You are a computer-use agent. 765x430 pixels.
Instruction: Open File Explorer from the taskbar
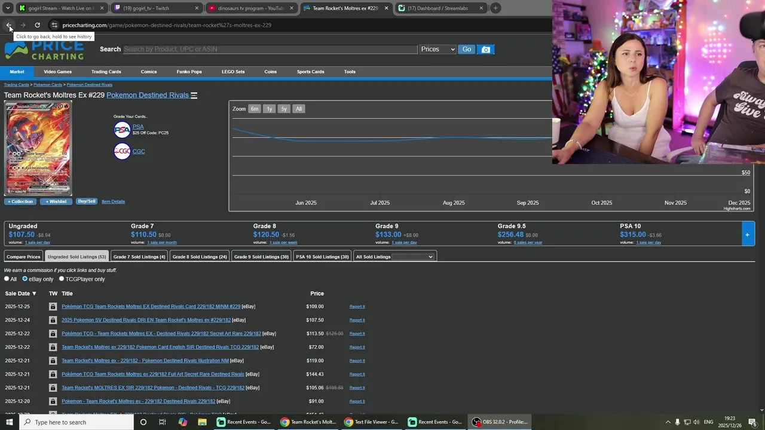click(x=202, y=422)
